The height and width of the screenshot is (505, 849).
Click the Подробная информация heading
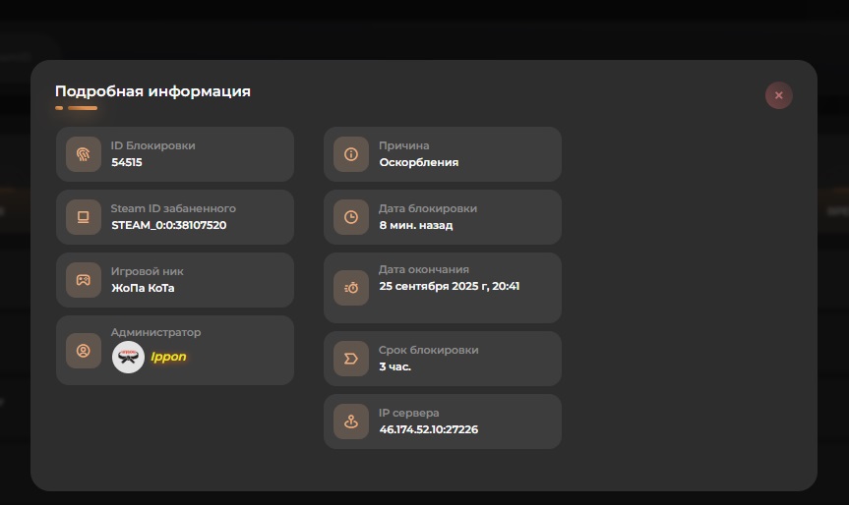coord(152,91)
